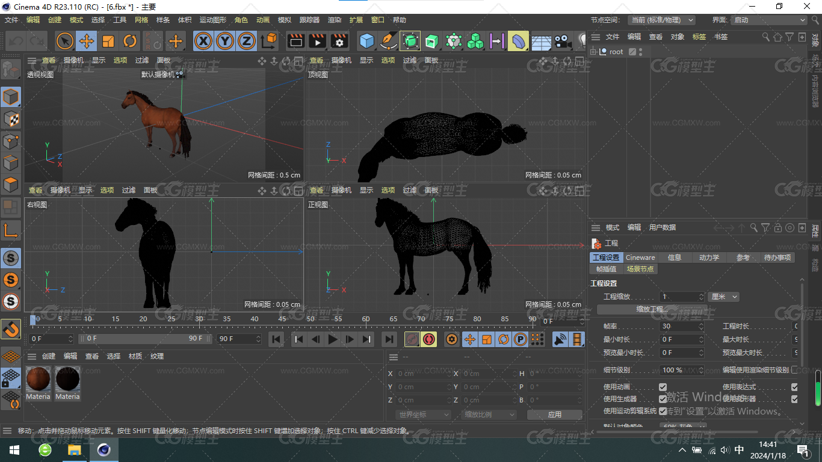Select the Live Selection arrow tool

pyautogui.click(x=65, y=41)
